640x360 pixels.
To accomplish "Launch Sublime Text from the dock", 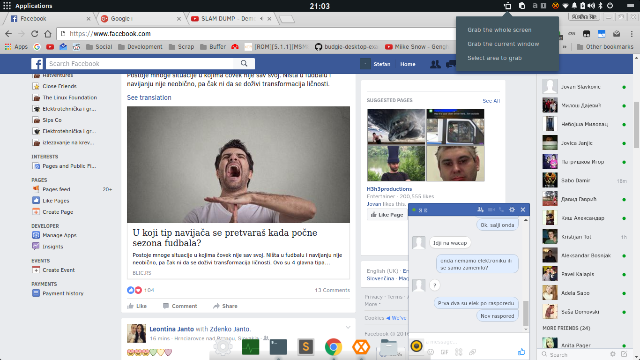I will click(306, 347).
